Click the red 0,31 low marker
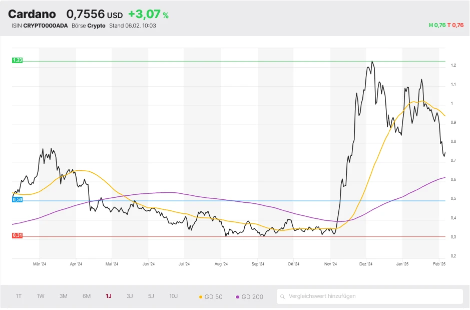This screenshot has height=310, width=470. point(18,236)
